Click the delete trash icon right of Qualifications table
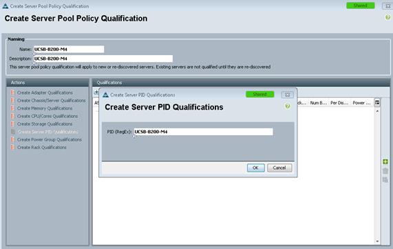The image size is (393, 249). point(385,171)
